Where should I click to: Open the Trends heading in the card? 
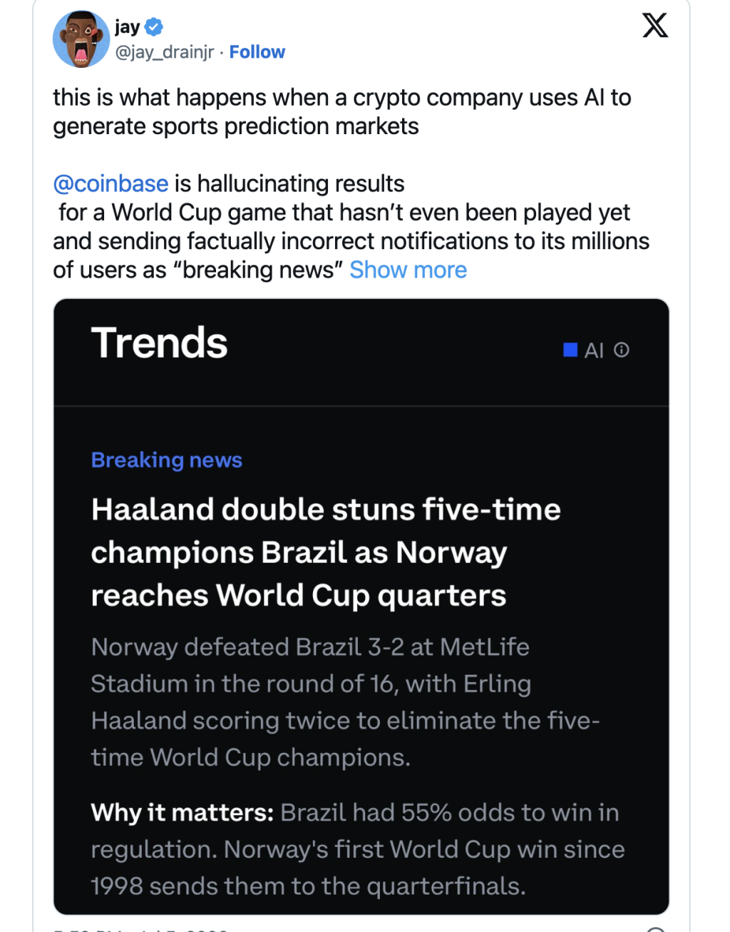(160, 343)
